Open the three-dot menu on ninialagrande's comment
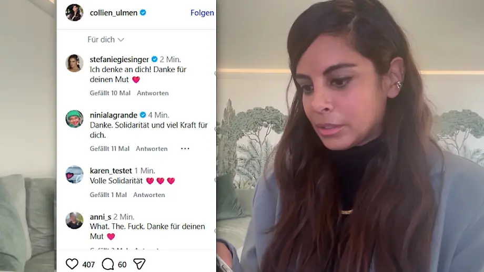This screenshot has height=272, width=484. tap(185, 149)
